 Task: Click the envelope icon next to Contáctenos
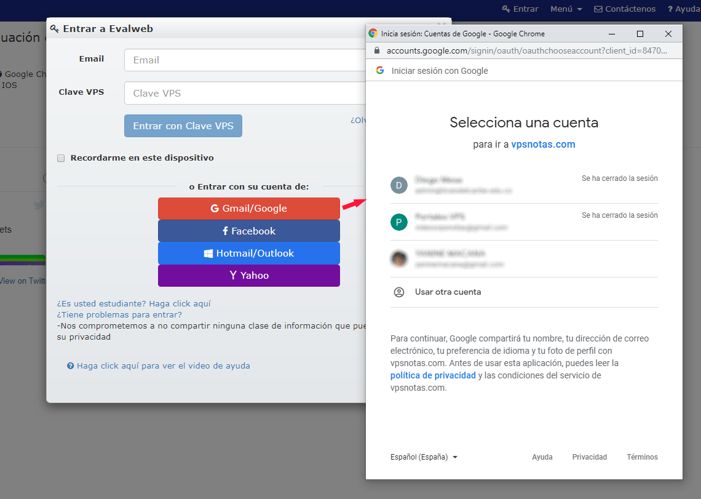pos(598,9)
